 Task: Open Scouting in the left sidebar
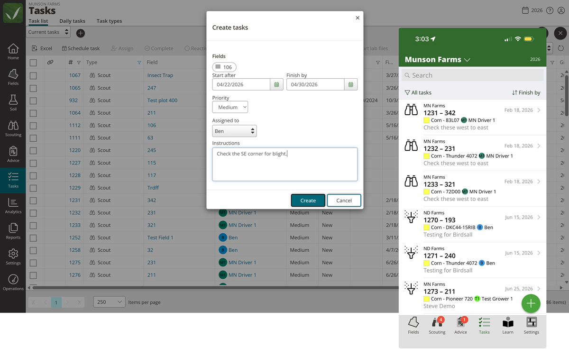coord(13,128)
